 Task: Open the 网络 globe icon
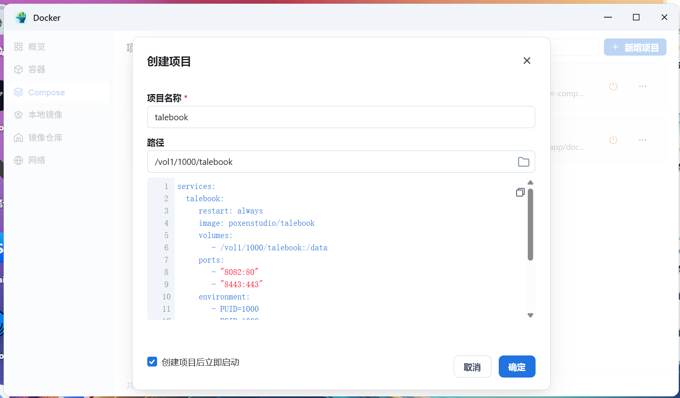18,160
